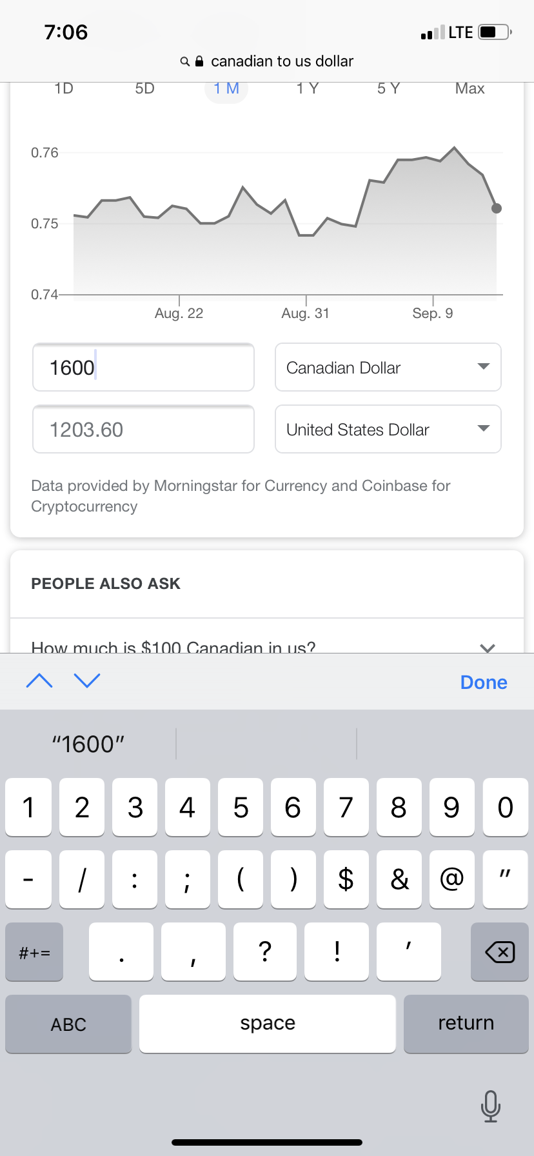The image size is (534, 1156).
Task: Tap the backspace delete key
Action: pyautogui.click(x=500, y=952)
